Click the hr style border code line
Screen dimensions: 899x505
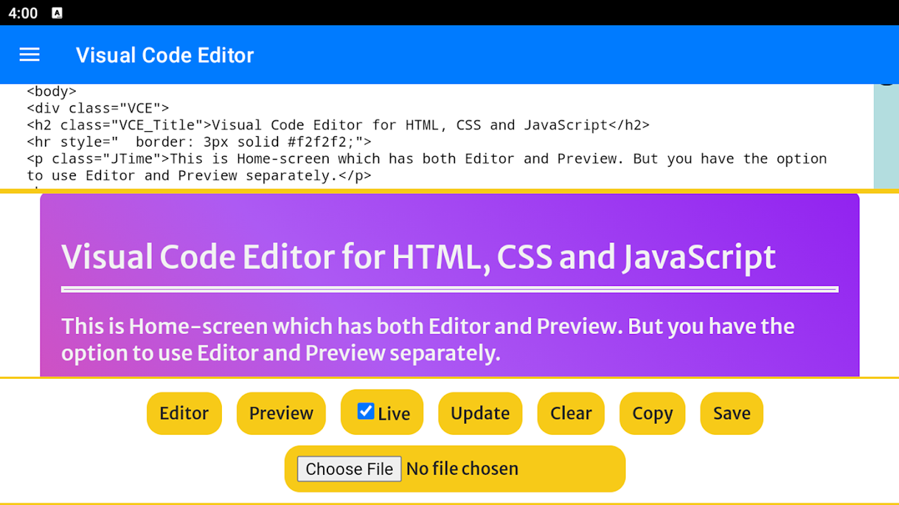pos(199,141)
